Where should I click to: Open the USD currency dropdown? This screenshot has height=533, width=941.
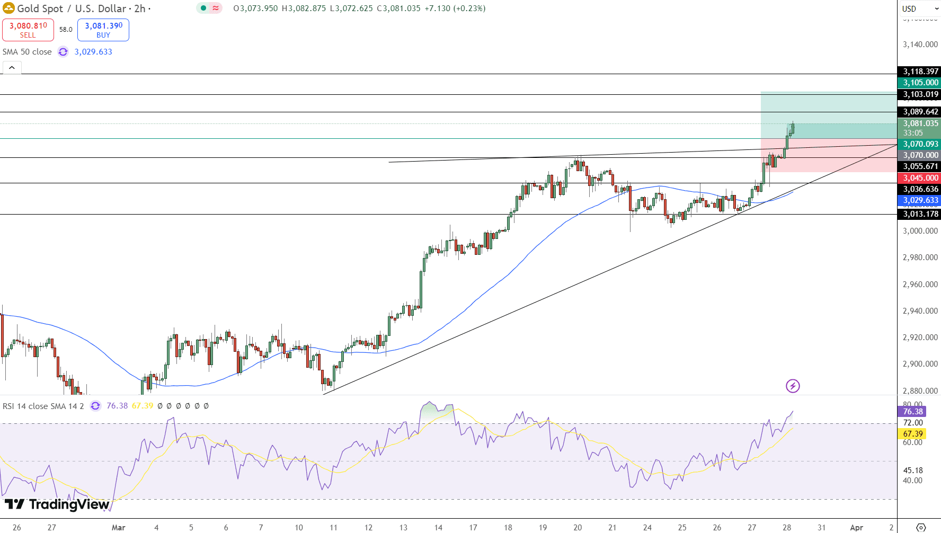click(x=919, y=8)
